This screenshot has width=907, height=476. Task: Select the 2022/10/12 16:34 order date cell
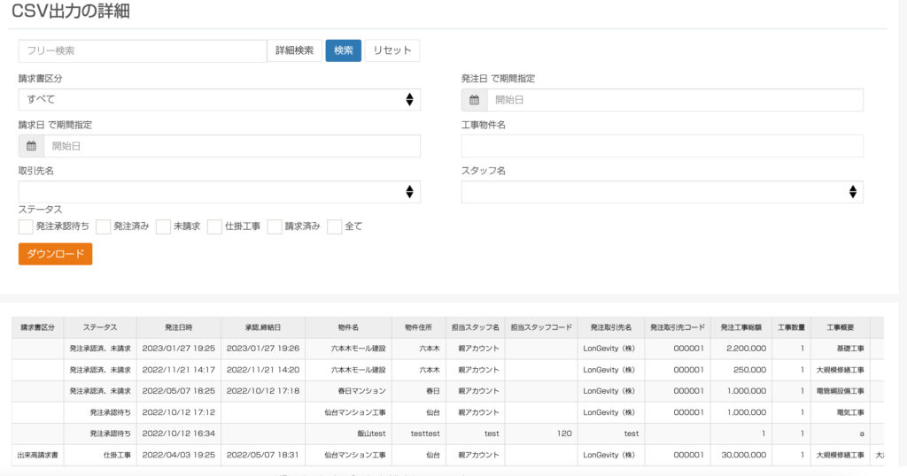pos(179,434)
